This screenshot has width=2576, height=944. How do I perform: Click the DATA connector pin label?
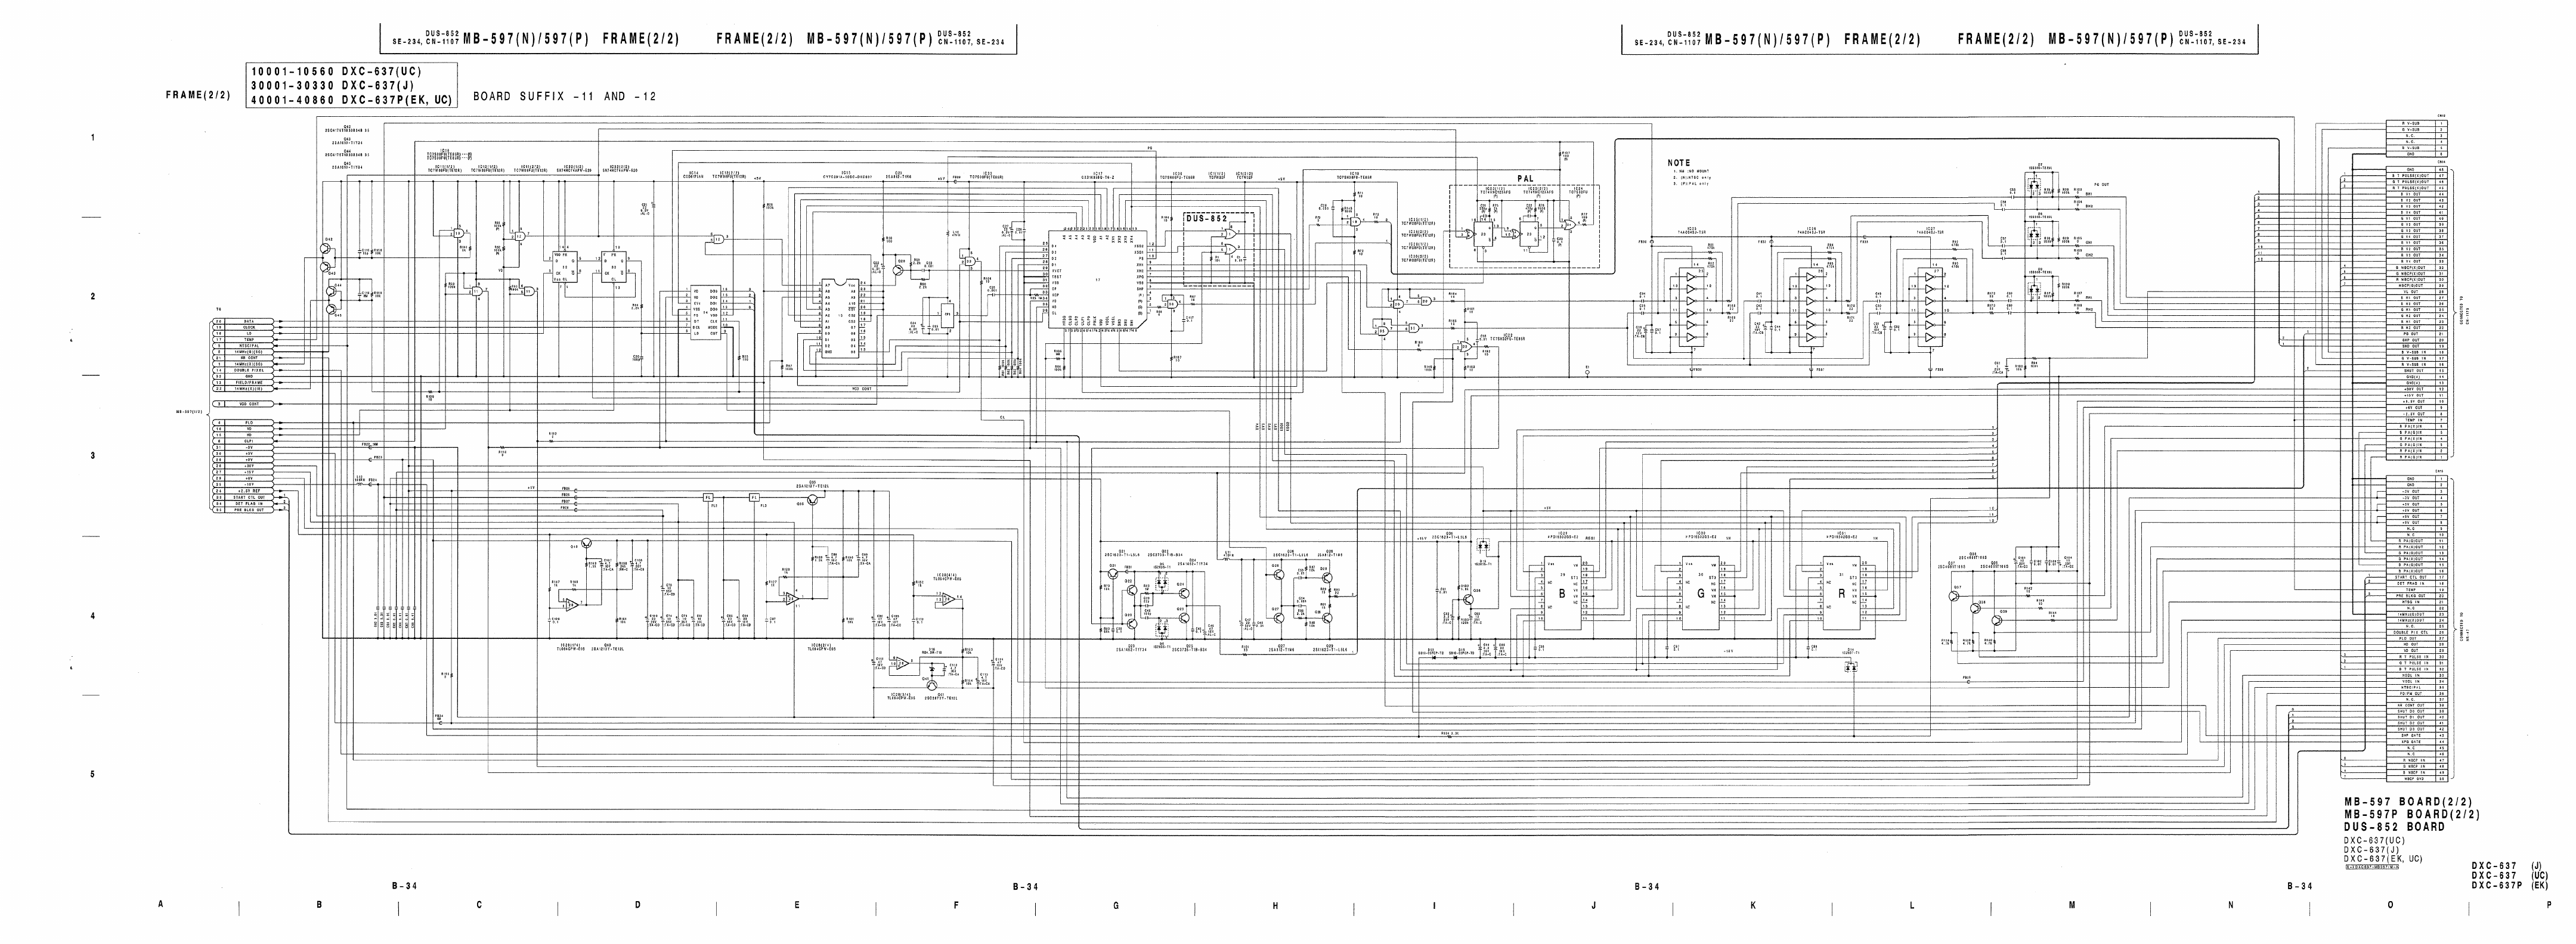[x=248, y=322]
